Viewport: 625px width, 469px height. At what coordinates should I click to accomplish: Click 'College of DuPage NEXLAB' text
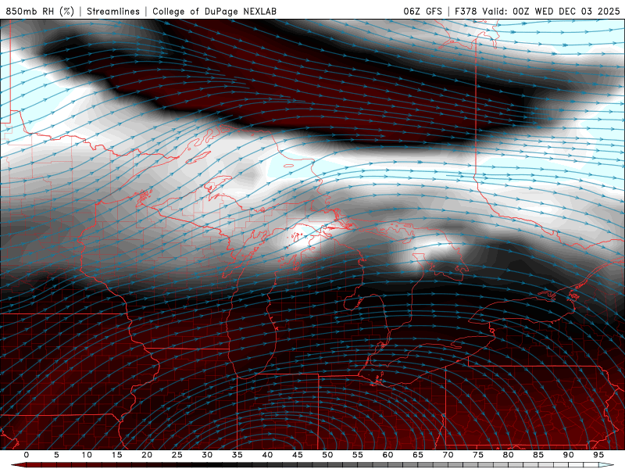click(x=214, y=12)
